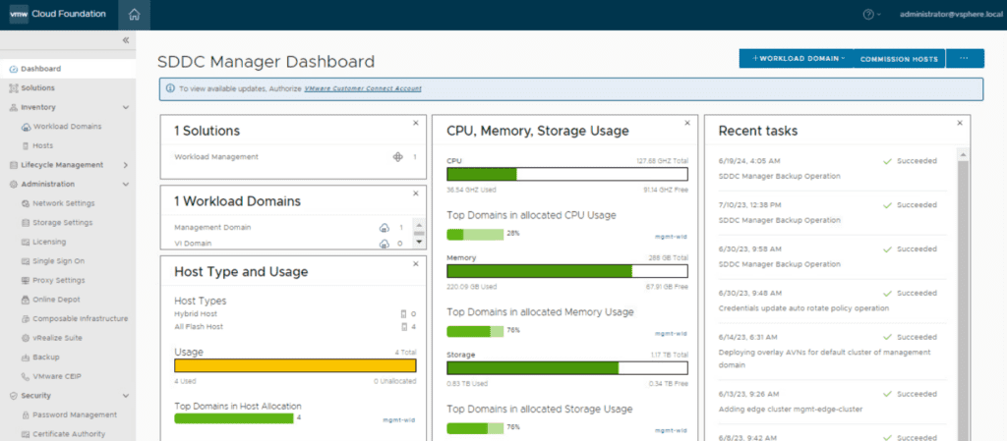Open VMware Customer Connect Account link
The image size is (1007, 441).
tap(363, 88)
